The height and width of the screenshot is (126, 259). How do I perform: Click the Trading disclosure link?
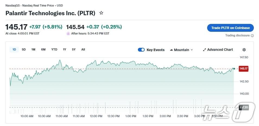coord(237,36)
